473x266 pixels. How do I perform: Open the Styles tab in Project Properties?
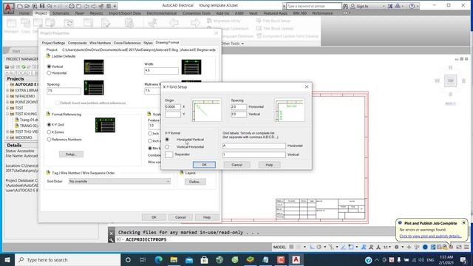pos(148,43)
